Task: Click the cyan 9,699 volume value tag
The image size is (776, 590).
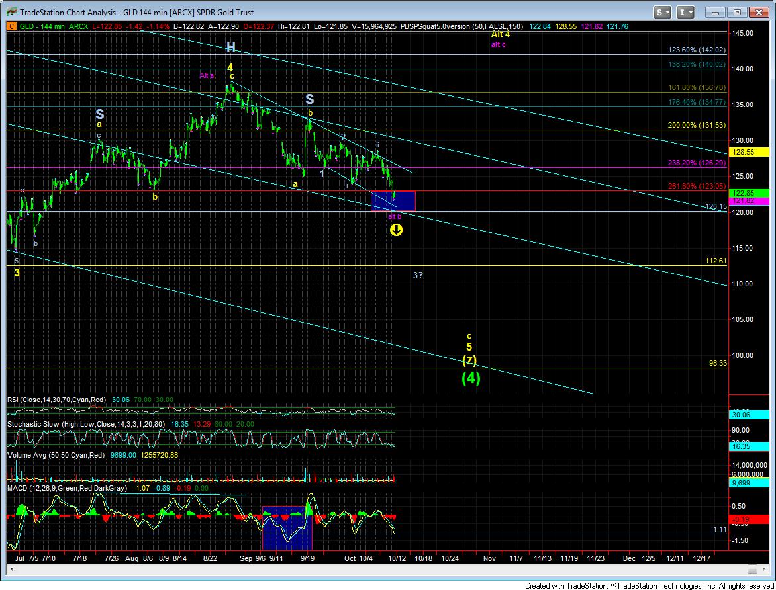Action: (x=750, y=483)
